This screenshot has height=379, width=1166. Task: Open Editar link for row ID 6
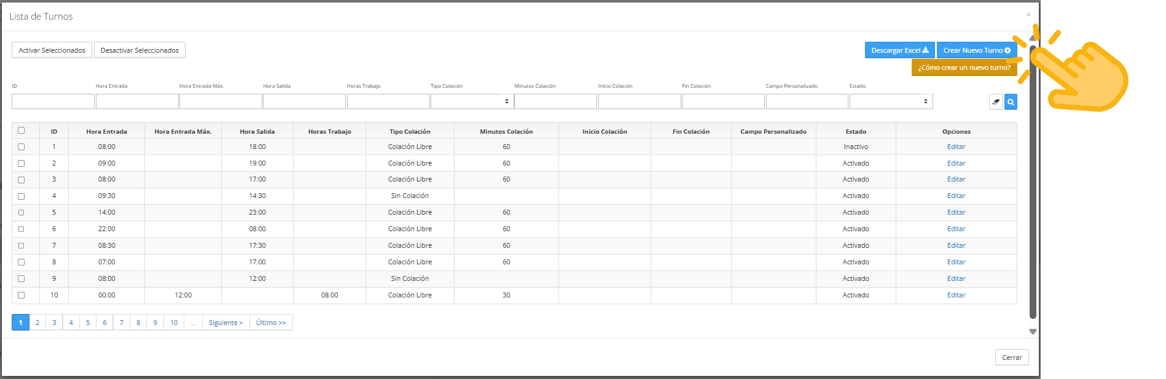pos(956,229)
